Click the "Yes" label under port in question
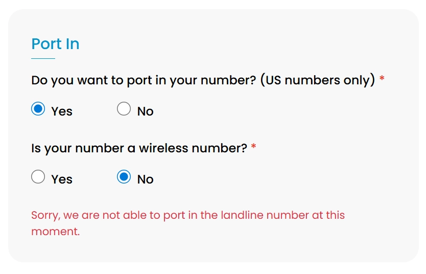 62,111
